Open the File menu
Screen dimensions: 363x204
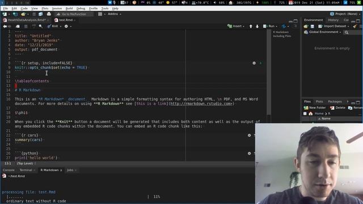click(6, 8)
